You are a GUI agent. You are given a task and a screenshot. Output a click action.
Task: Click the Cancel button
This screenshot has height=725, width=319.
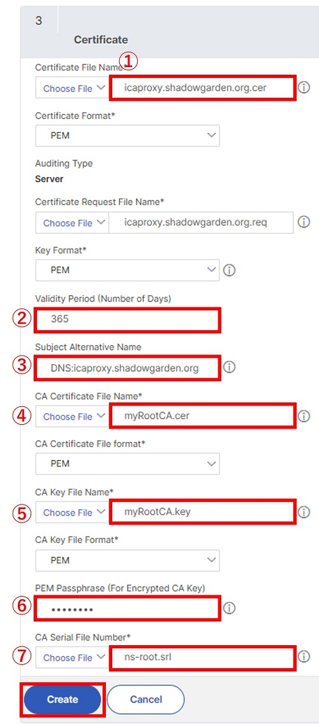(x=145, y=699)
